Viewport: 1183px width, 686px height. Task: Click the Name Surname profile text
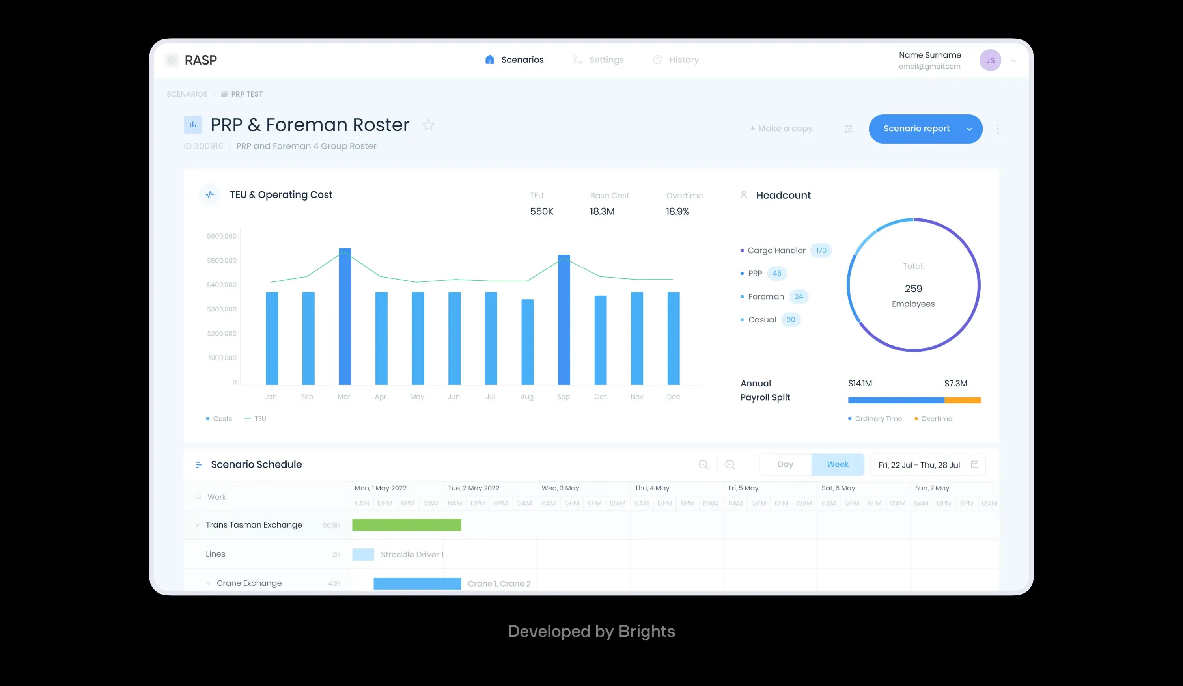coord(929,55)
